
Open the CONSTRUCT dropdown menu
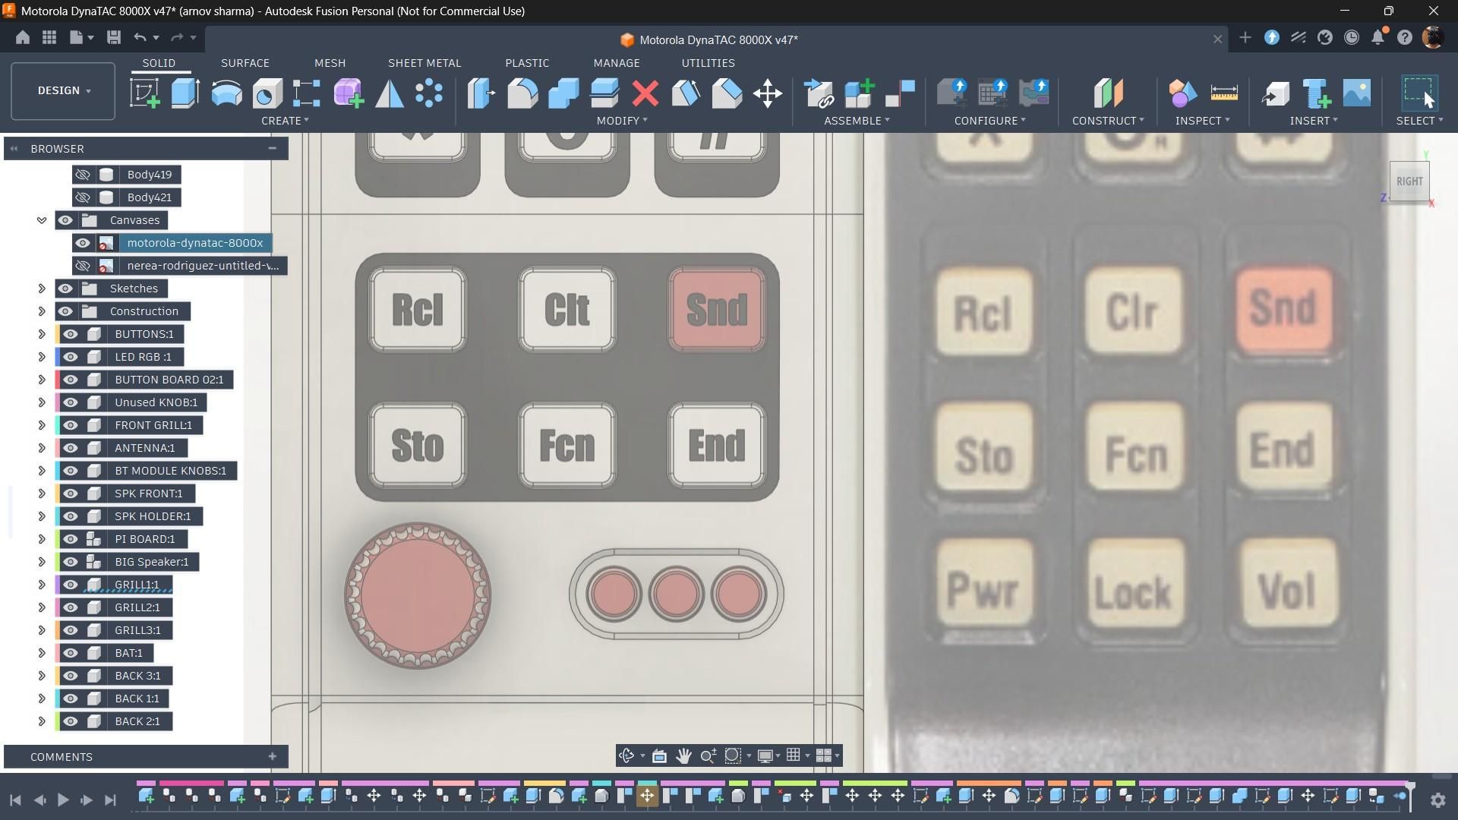pos(1108,121)
